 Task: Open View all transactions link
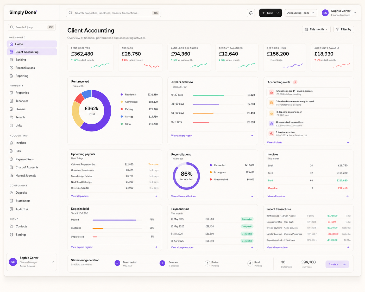pyautogui.click(x=277, y=247)
